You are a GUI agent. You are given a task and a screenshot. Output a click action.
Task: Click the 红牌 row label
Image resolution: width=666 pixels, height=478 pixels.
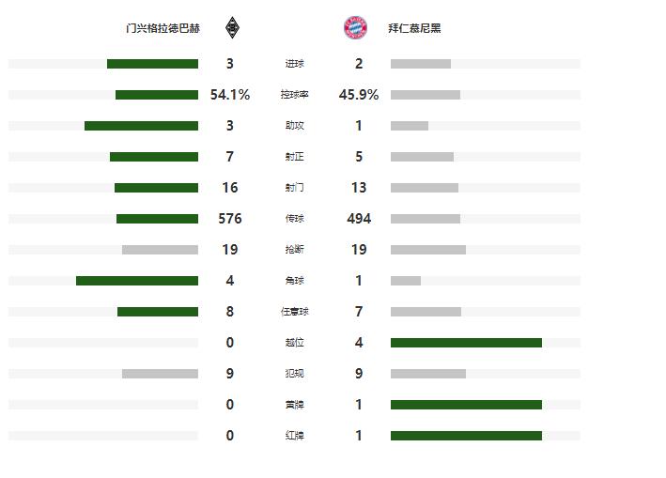click(294, 436)
